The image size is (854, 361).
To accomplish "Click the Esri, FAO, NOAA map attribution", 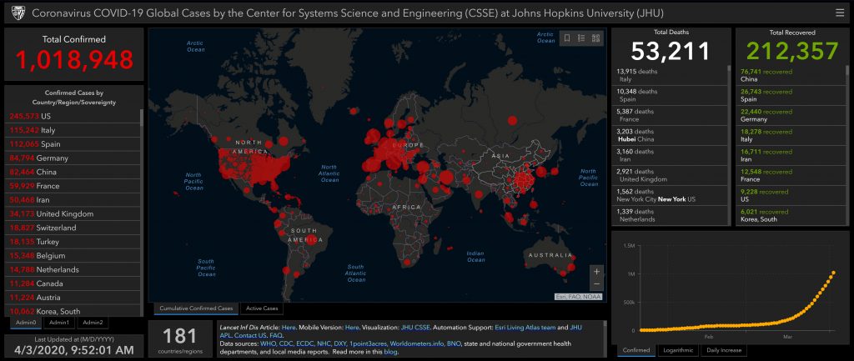I will click(x=580, y=297).
